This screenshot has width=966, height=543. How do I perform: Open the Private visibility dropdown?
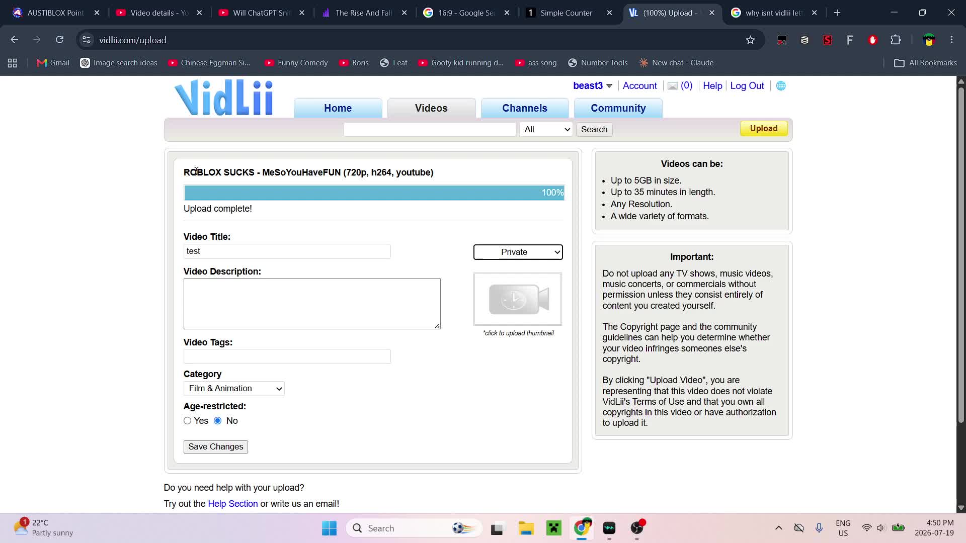coord(518,252)
